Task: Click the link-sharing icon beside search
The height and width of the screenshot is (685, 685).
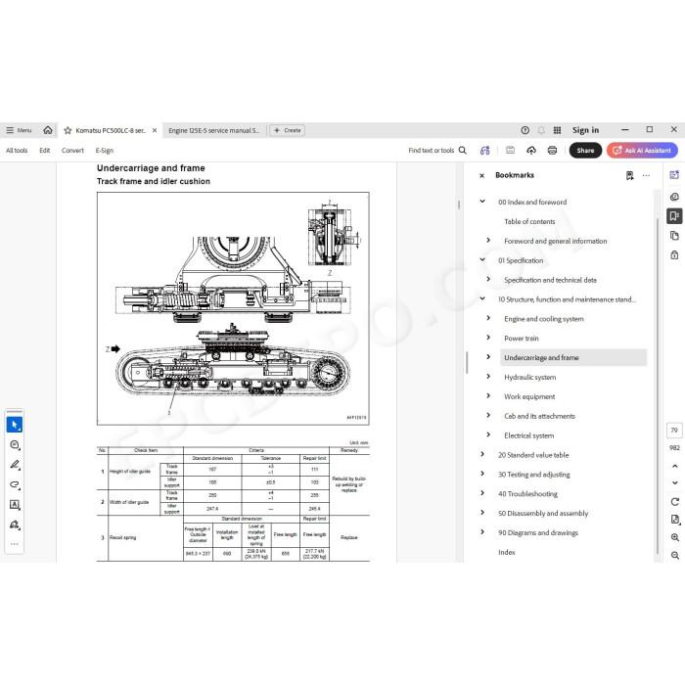Action: pyautogui.click(x=485, y=151)
